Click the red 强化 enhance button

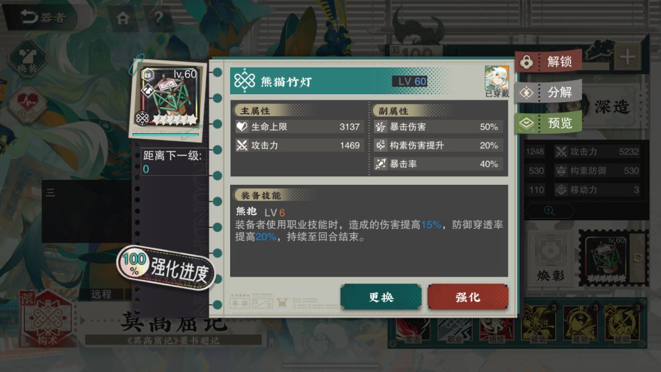point(468,297)
